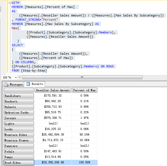Click the cell $13,514.69
This screenshot has height=166, width=167.
53,157
